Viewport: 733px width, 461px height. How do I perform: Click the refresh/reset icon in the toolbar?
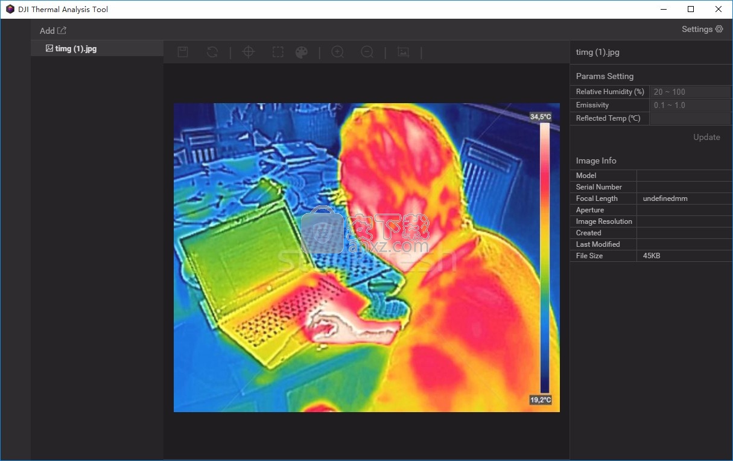pyautogui.click(x=212, y=52)
